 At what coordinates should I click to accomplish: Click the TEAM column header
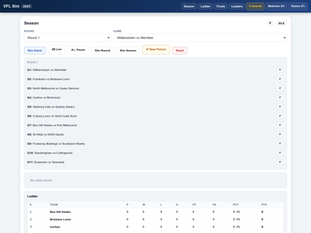54,205
